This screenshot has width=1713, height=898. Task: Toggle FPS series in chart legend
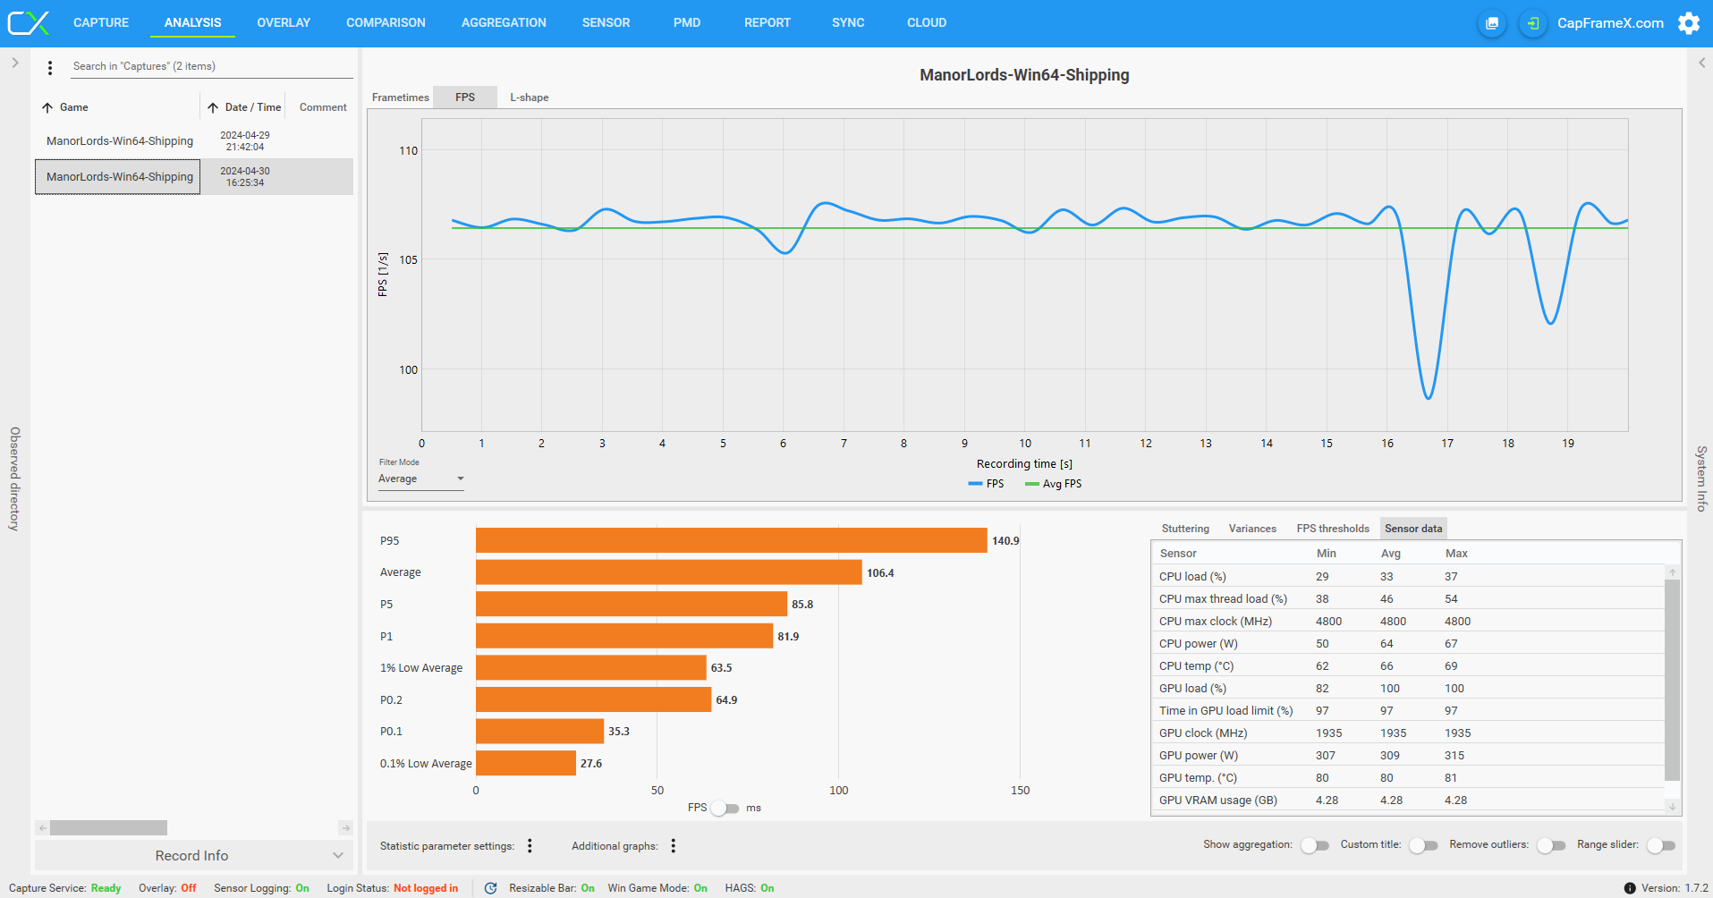(987, 484)
